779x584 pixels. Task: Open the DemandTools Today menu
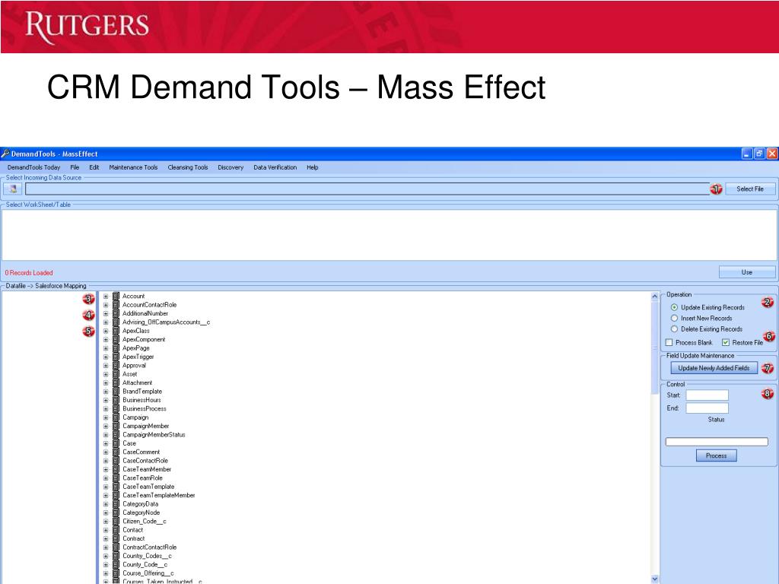33,167
